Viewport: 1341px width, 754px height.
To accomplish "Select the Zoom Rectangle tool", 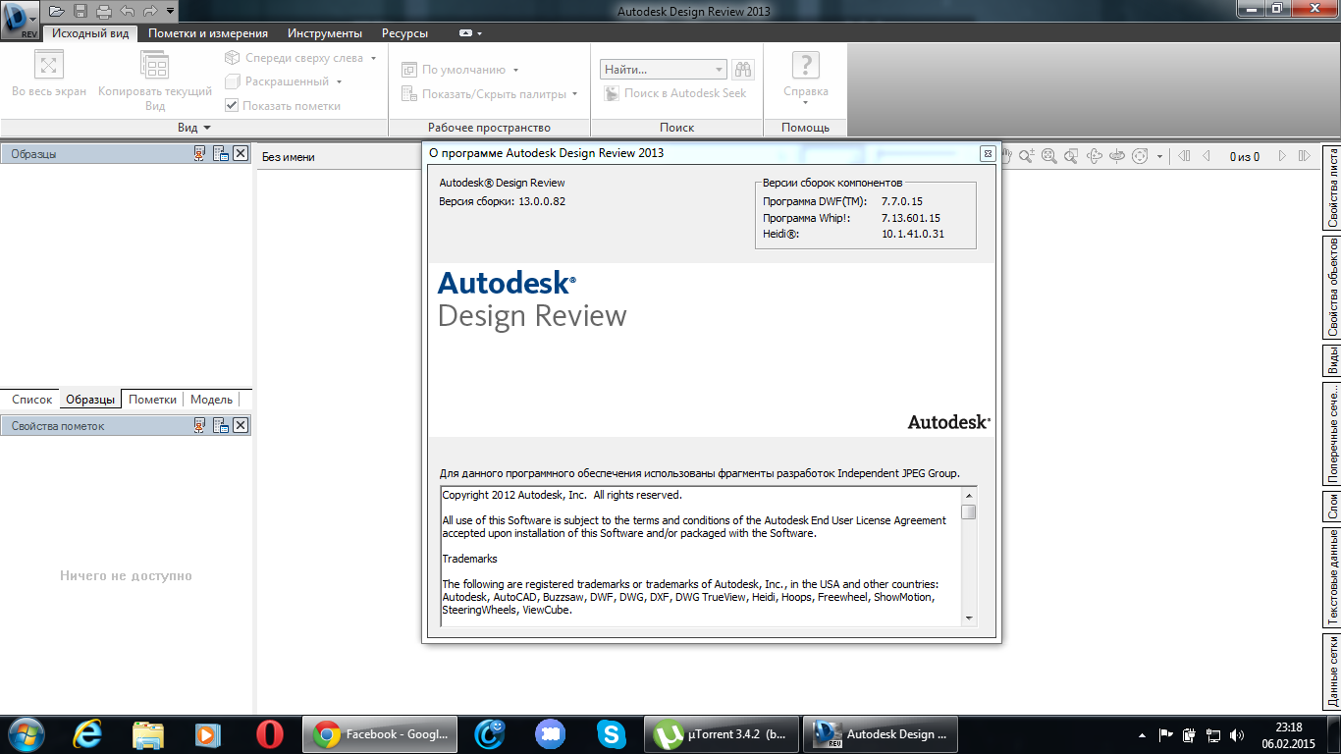I will [x=1072, y=155].
